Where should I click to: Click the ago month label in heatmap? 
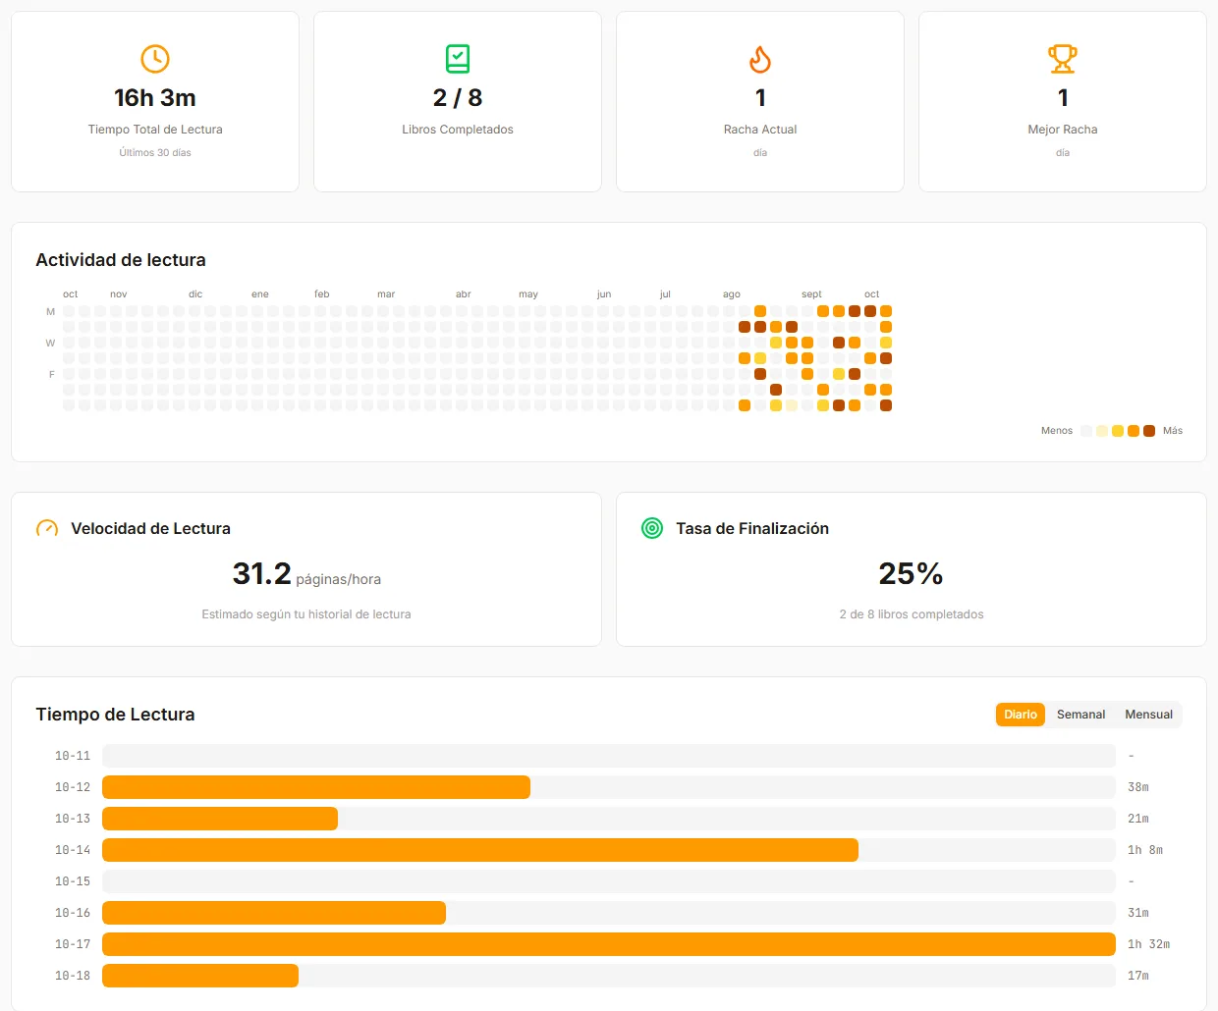[732, 294]
